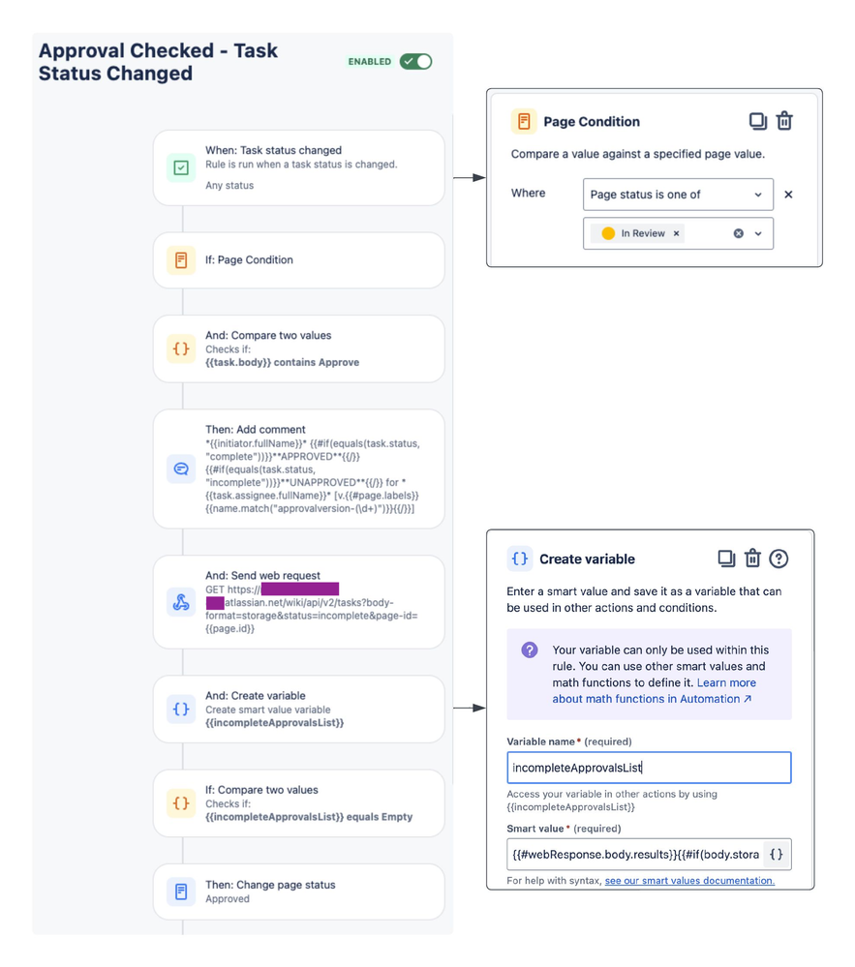The width and height of the screenshot is (855, 967).
Task: Select the Then: Add comment step
Action: tap(299, 469)
